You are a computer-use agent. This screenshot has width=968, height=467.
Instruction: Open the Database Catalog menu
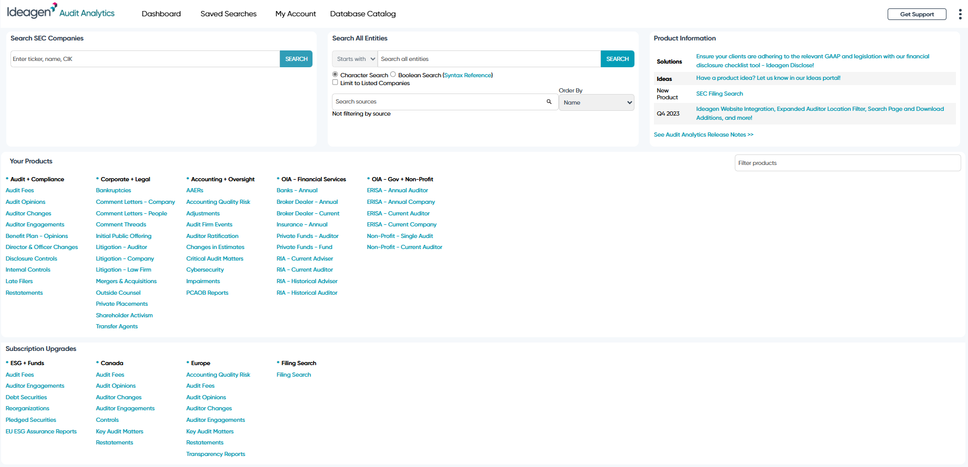point(363,14)
